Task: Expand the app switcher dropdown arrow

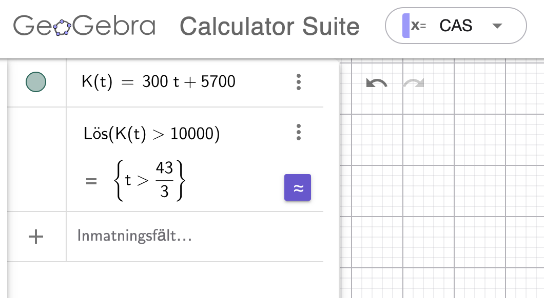Action: [x=497, y=26]
